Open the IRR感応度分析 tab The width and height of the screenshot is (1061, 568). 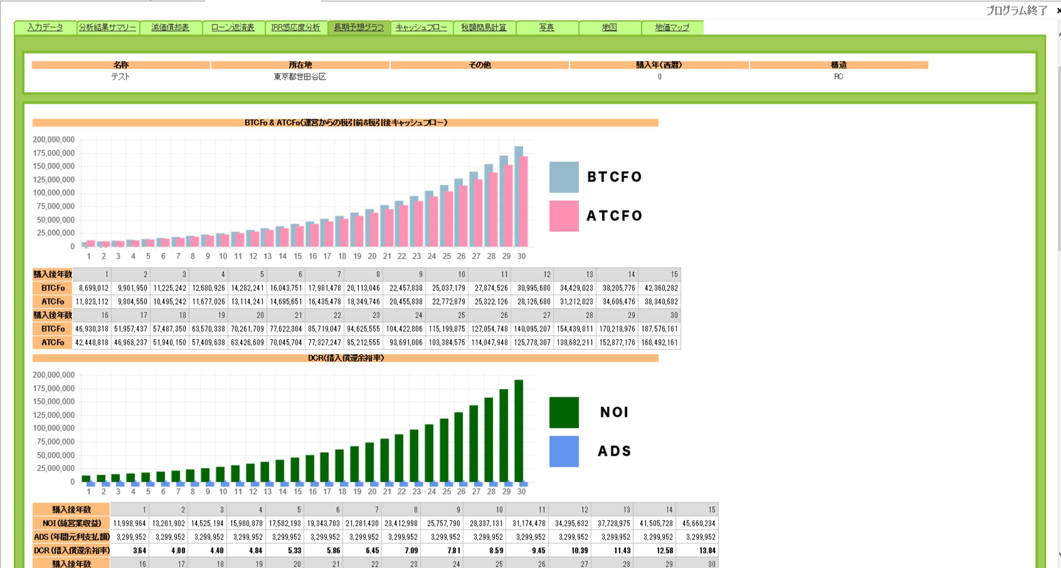pos(296,27)
